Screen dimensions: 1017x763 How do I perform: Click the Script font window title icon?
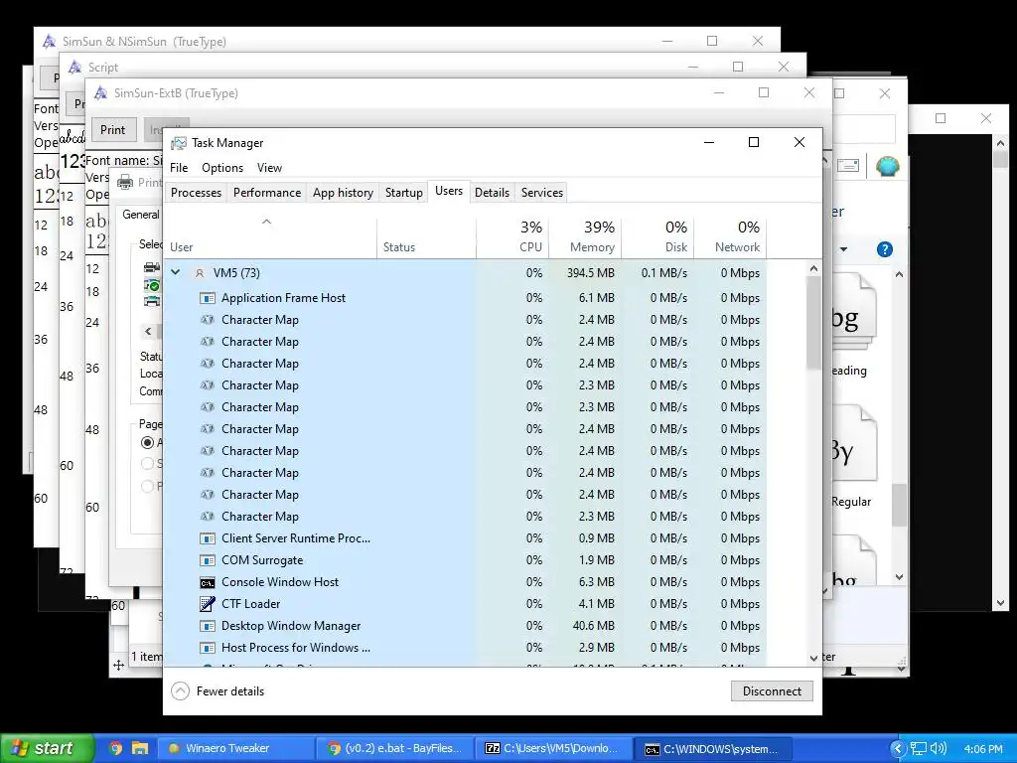(74, 67)
